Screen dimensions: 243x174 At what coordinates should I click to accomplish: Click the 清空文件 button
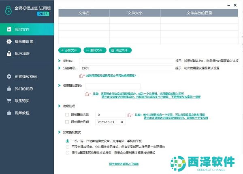click(120, 50)
